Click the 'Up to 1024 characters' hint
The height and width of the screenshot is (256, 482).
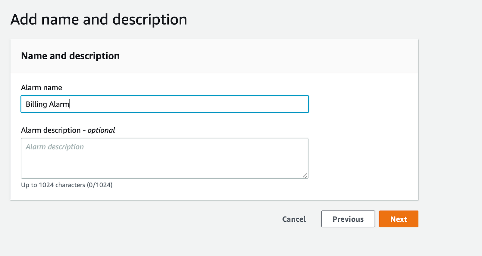(53, 185)
